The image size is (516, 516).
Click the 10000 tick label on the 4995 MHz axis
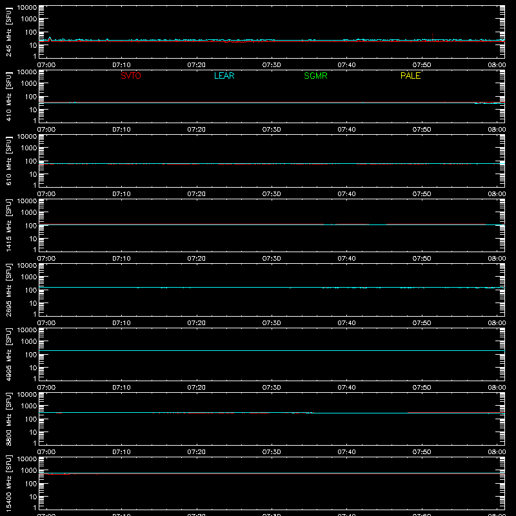click(x=27, y=330)
